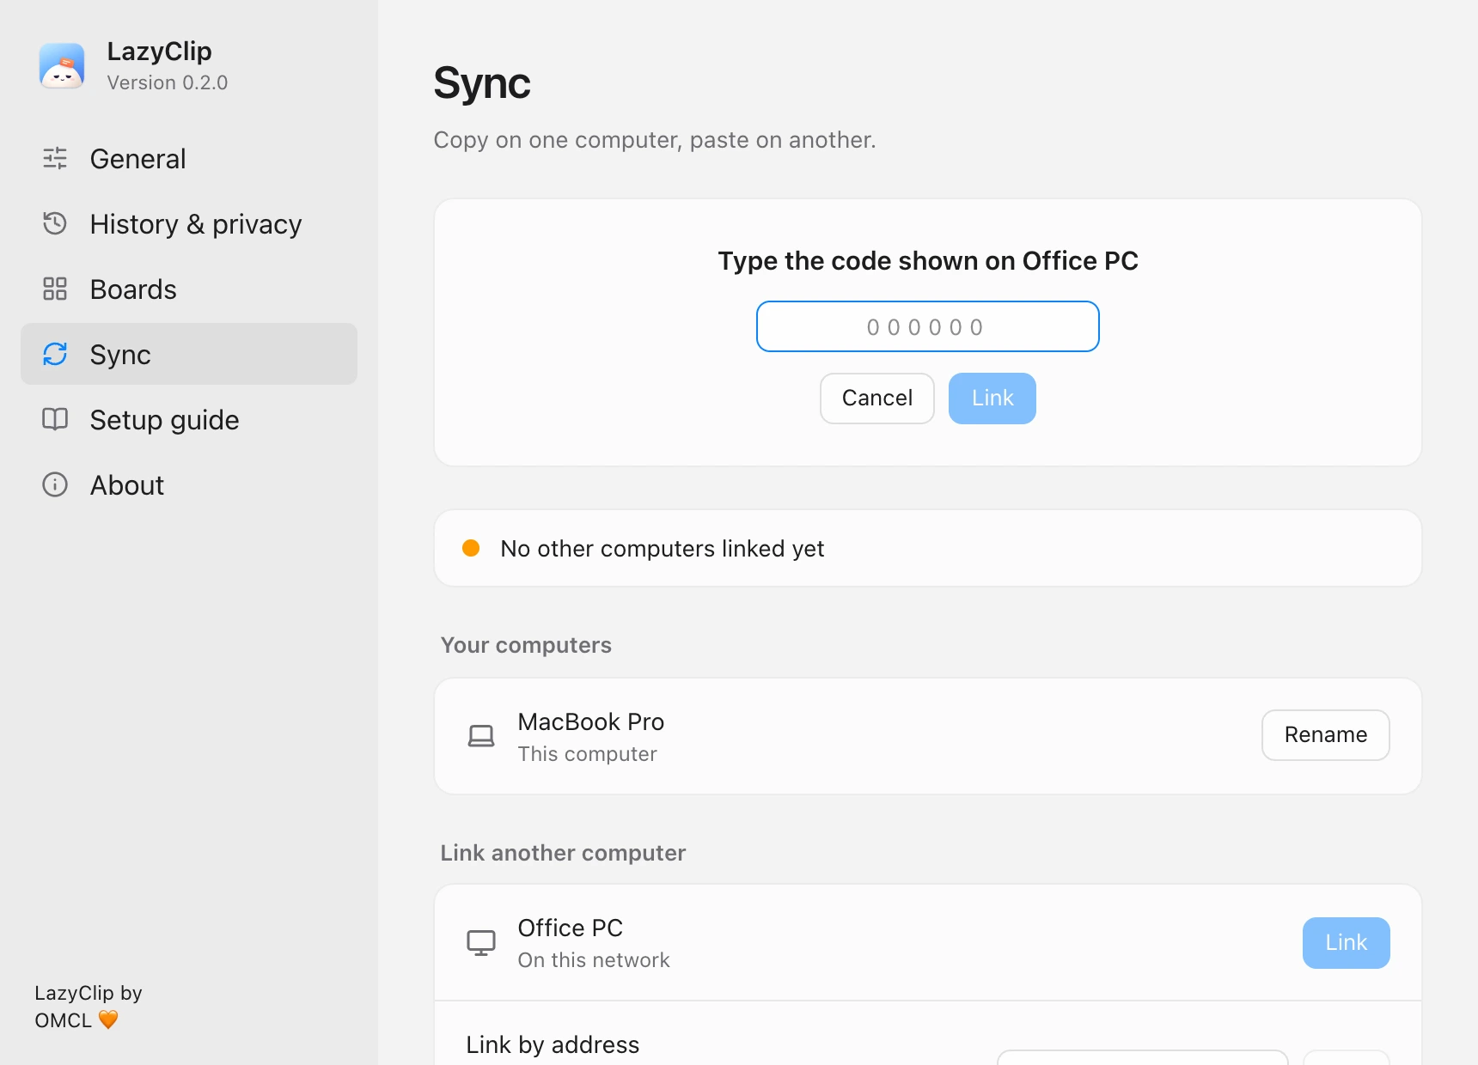Click the Setup guide book icon

click(x=55, y=419)
